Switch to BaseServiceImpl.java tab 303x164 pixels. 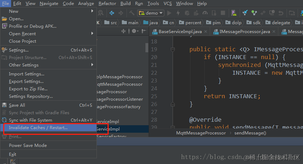point(180,32)
